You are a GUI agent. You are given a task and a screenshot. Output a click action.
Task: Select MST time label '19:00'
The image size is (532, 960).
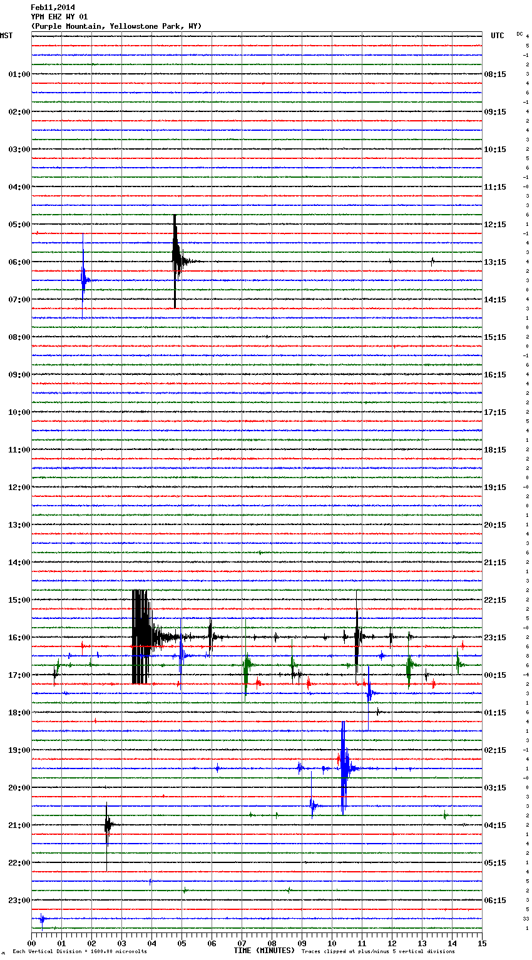point(19,750)
